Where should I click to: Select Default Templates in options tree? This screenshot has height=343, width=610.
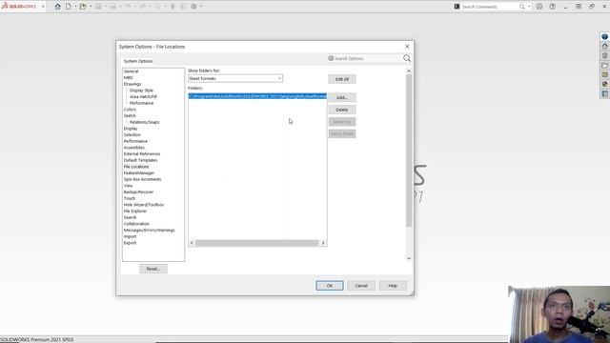tap(140, 160)
